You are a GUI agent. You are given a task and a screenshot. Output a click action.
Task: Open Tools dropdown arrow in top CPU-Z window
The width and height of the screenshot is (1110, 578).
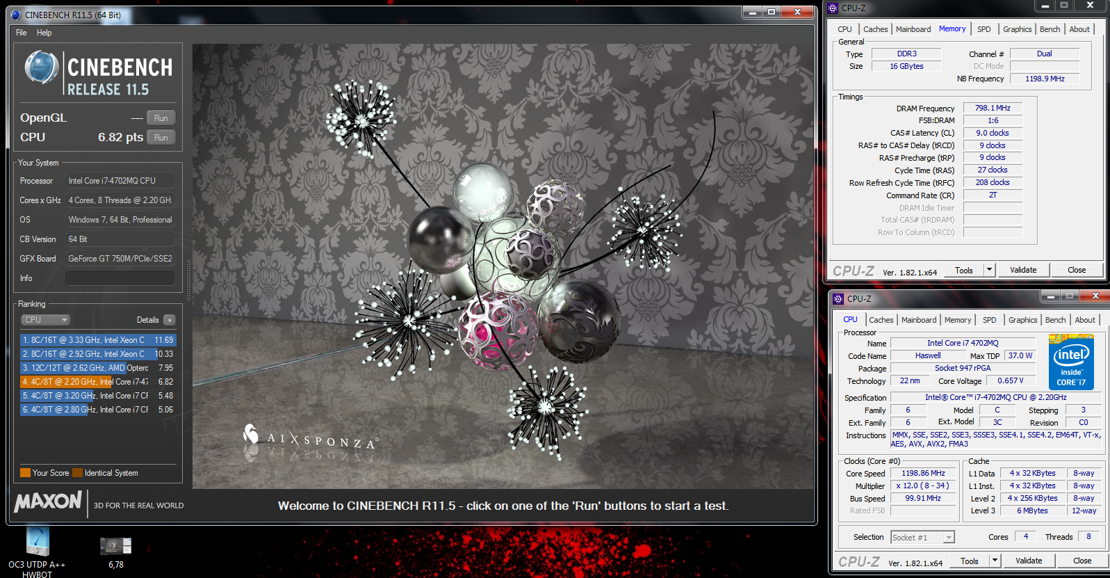[x=990, y=271]
